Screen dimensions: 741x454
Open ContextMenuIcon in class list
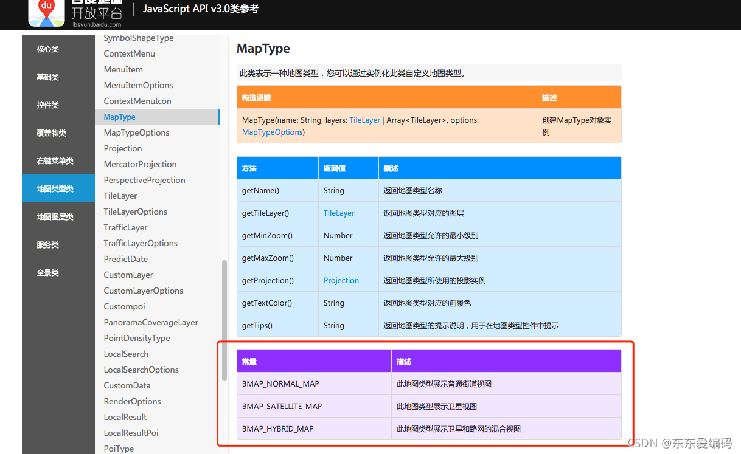tap(137, 101)
